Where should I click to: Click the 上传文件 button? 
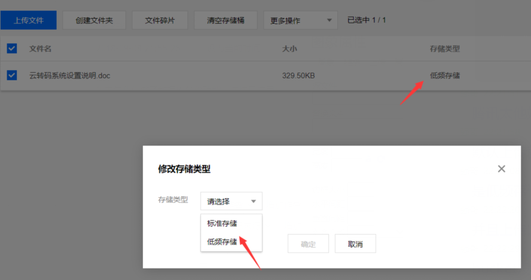point(29,20)
